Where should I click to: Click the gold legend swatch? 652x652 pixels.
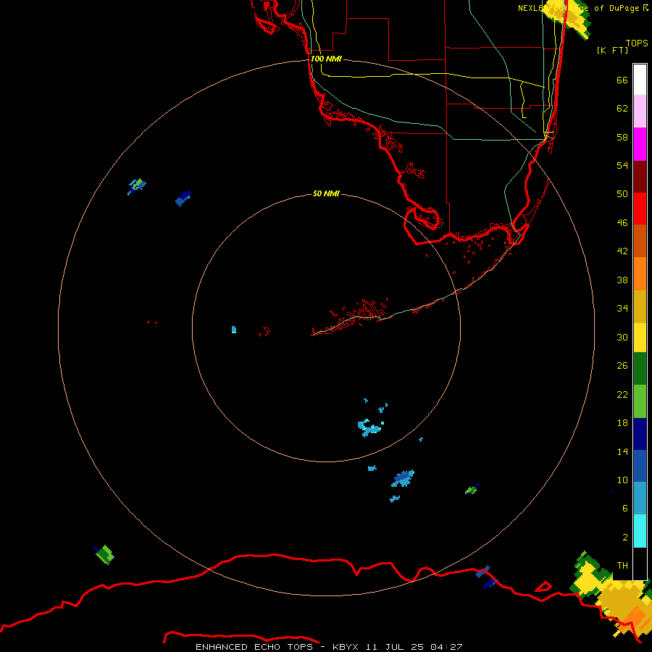coord(640,306)
